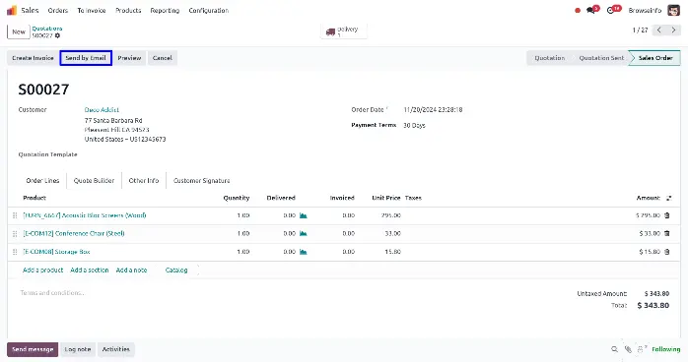Delete the Acoustic Bloc Screens line
Image resolution: width=688 pixels, height=362 pixels.
(667, 215)
